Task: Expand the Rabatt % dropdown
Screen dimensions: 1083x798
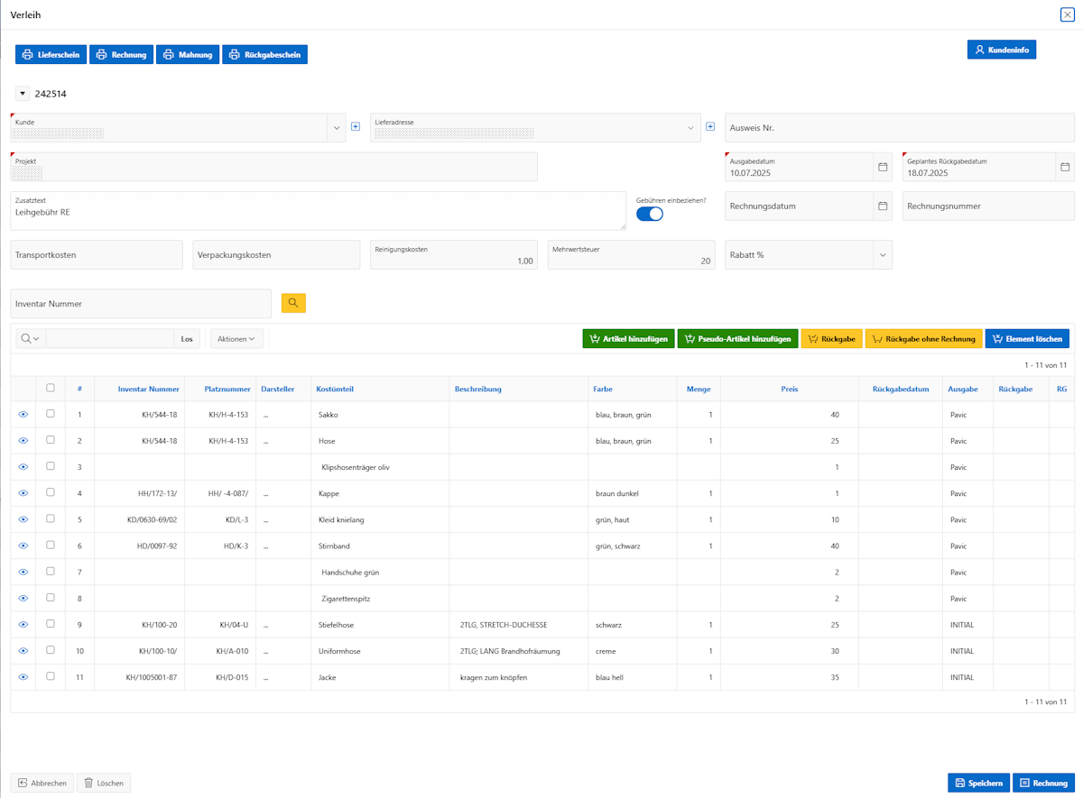Action: pyautogui.click(x=882, y=255)
